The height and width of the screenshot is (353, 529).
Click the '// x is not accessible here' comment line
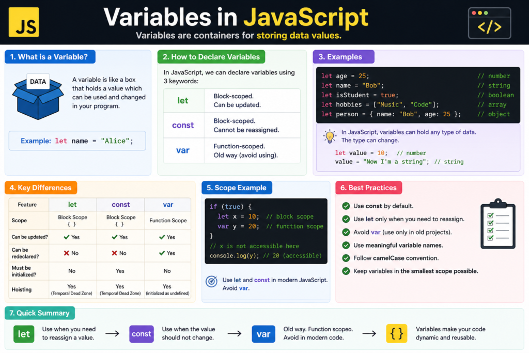point(254,246)
